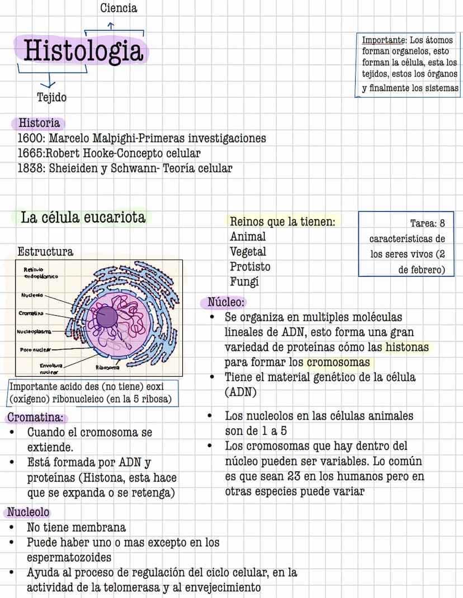Click the Histologia title
Image resolution: width=463 pixels, height=598 pixels.
click(83, 51)
